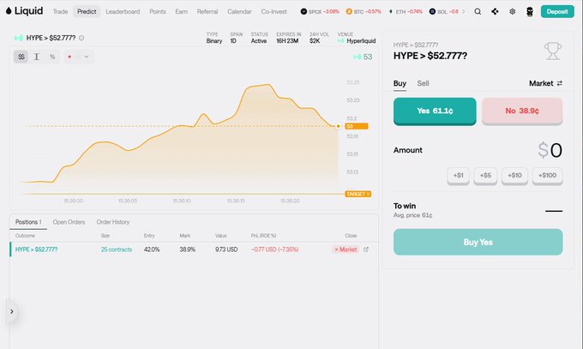Add $10 to the amount
This screenshot has width=583, height=349.
pyautogui.click(x=514, y=176)
